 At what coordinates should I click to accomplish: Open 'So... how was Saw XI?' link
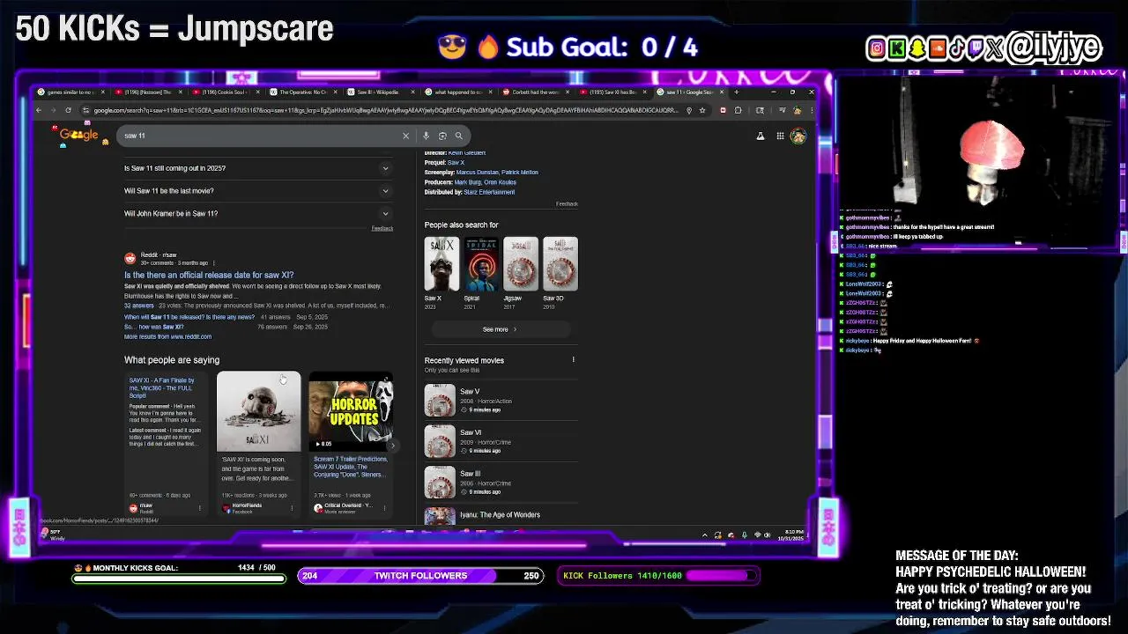pyautogui.click(x=154, y=327)
